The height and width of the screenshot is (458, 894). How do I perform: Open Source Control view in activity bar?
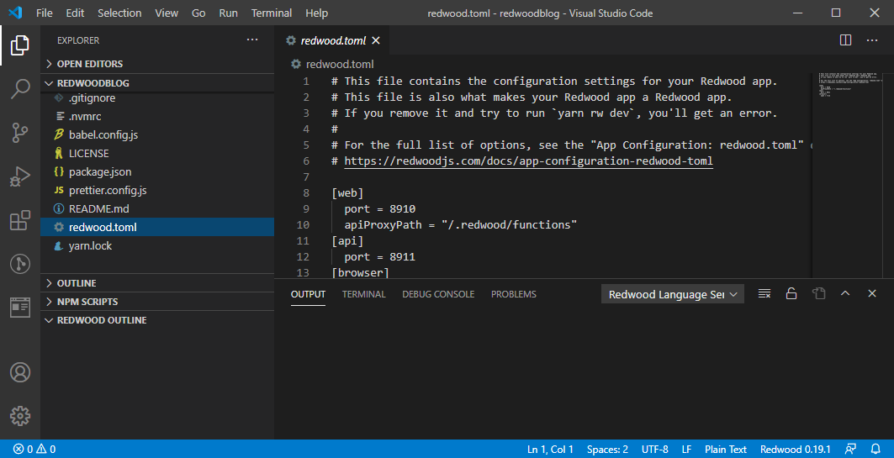tap(20, 133)
